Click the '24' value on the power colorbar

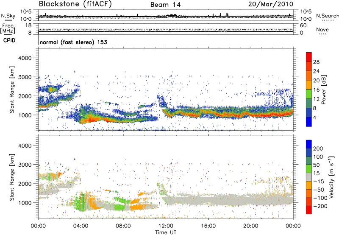(316, 71)
